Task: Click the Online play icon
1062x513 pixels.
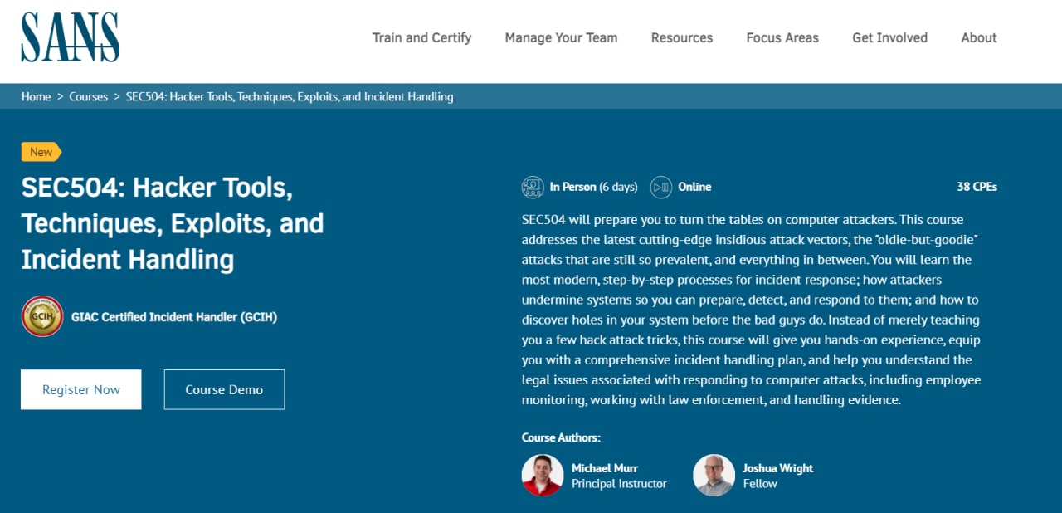Action: pyautogui.click(x=661, y=187)
